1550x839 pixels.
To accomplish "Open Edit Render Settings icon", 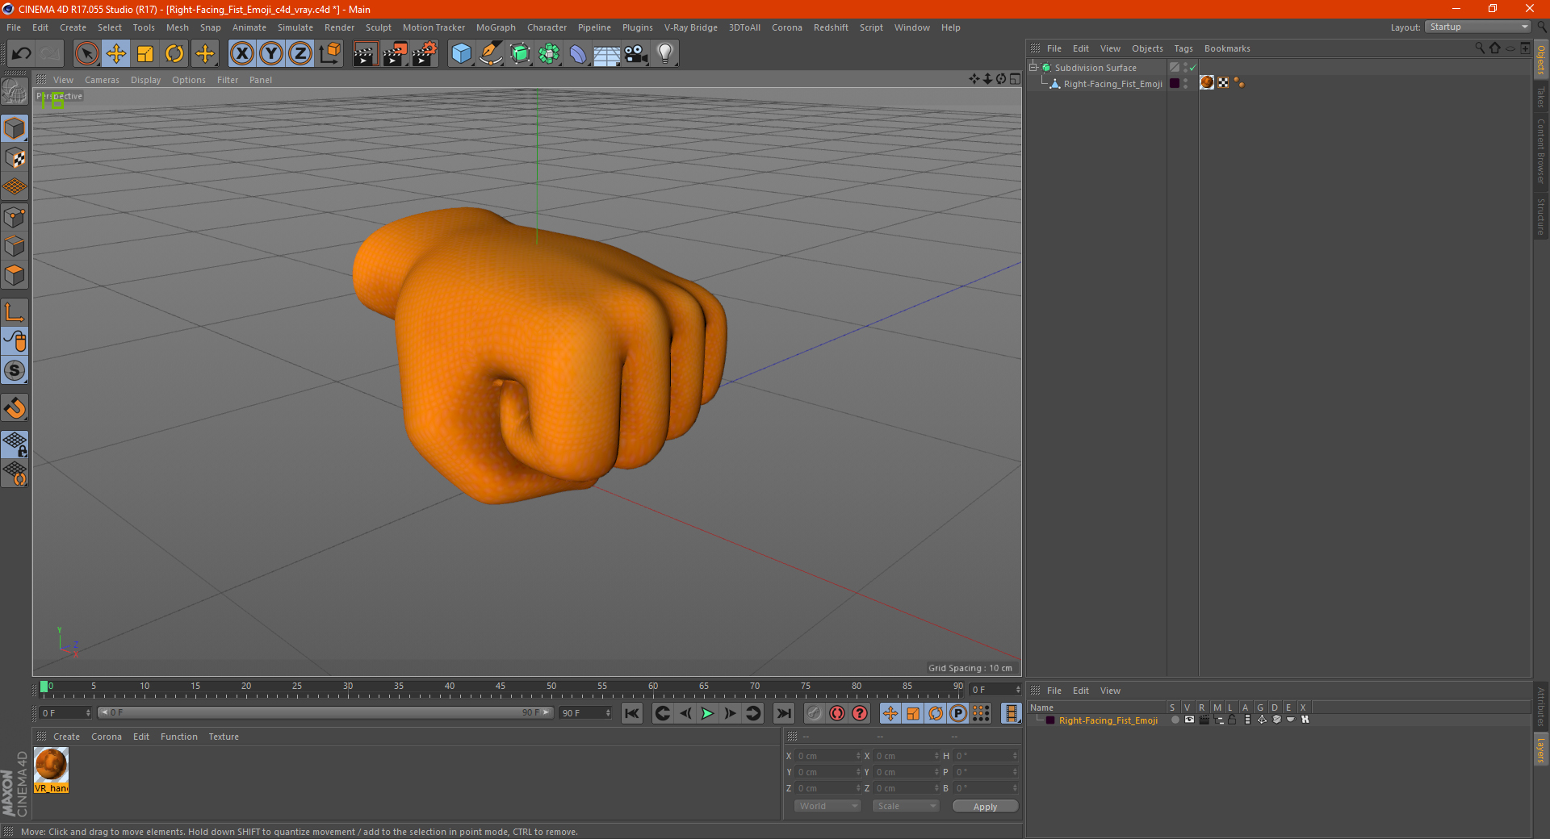I will point(425,54).
